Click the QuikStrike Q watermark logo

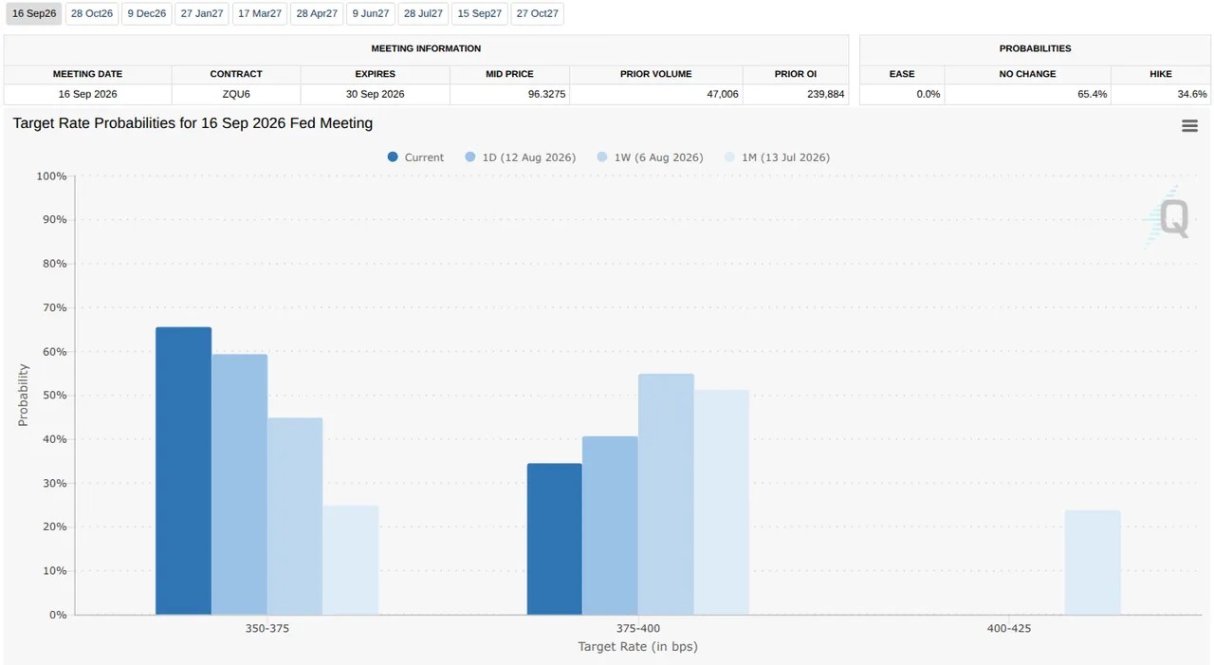pos(1166,217)
